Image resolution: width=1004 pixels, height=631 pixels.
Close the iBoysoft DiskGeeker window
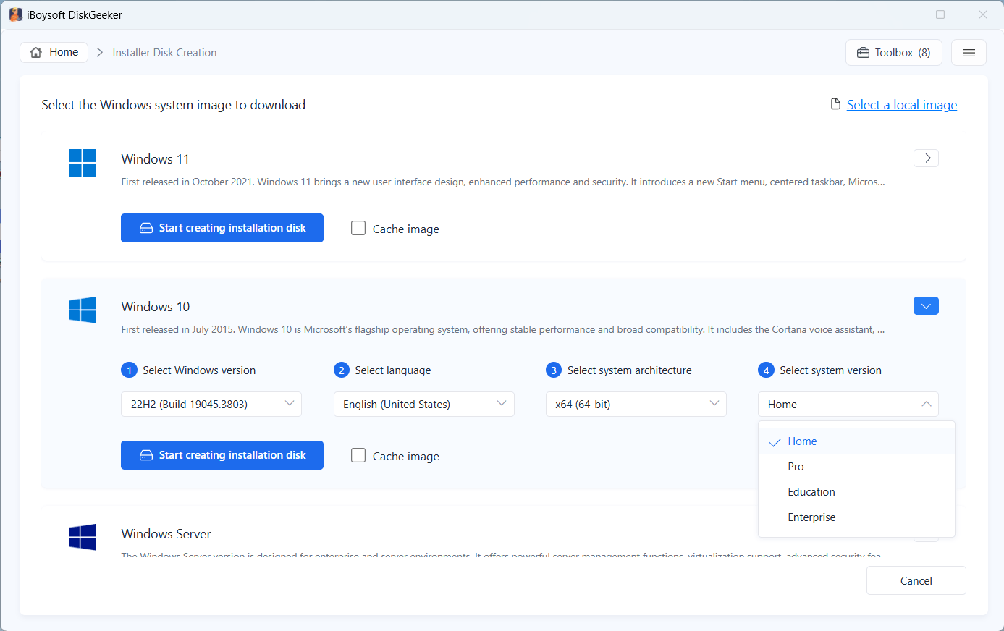pyautogui.click(x=982, y=14)
